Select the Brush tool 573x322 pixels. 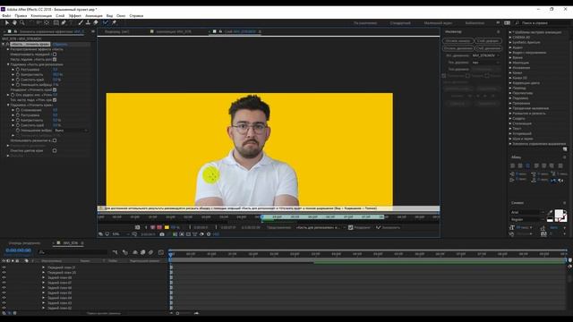[81, 22]
